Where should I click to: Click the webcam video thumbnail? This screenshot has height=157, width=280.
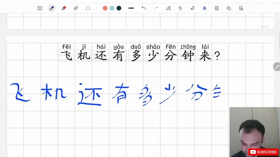click(255, 132)
